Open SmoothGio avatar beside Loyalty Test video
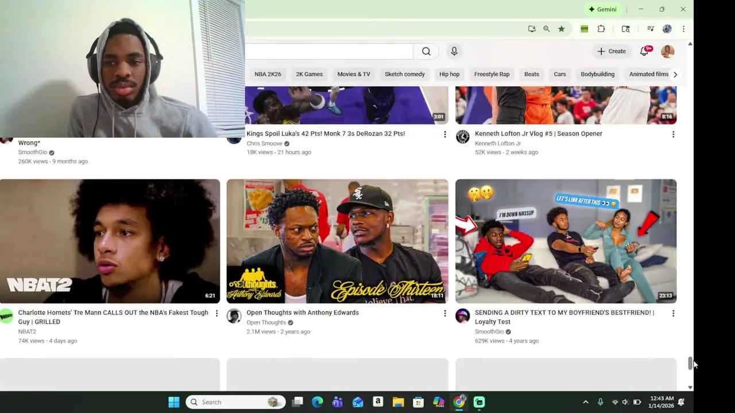The image size is (735, 413). pyautogui.click(x=463, y=315)
